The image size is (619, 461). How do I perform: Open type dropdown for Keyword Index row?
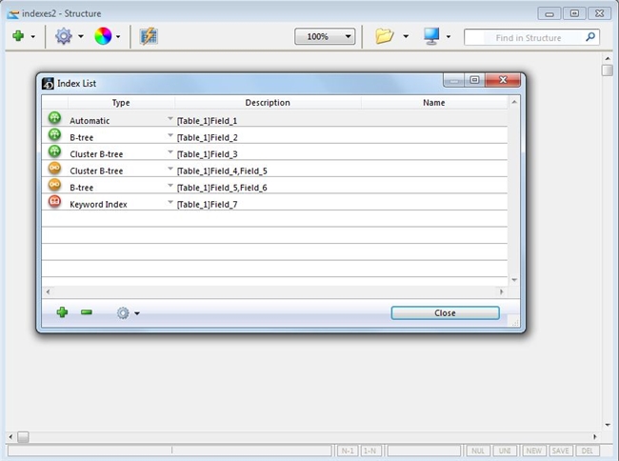[x=170, y=203]
